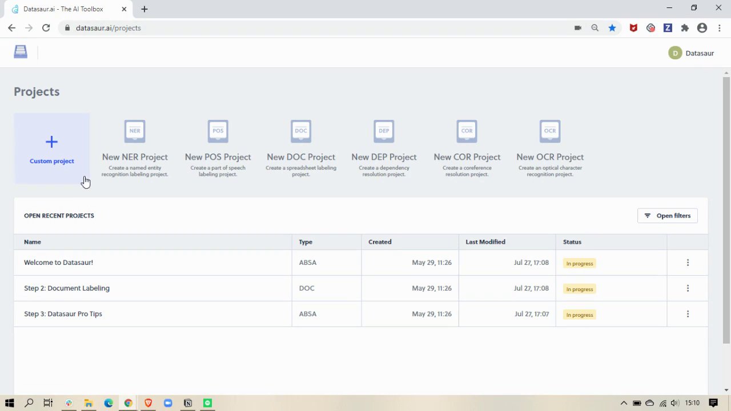Viewport: 731px width, 411px height.
Task: Close the Datasaur.ai browser tab
Action: pos(124,9)
